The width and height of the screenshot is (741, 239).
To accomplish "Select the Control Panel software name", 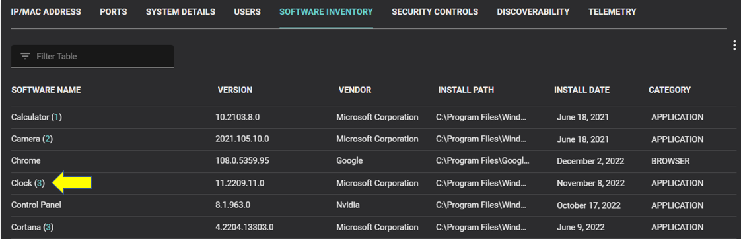I will (x=36, y=205).
